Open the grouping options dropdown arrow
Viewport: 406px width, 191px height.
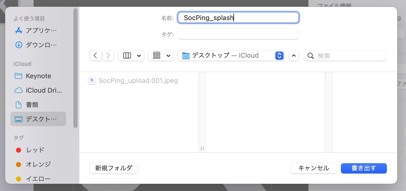point(168,56)
